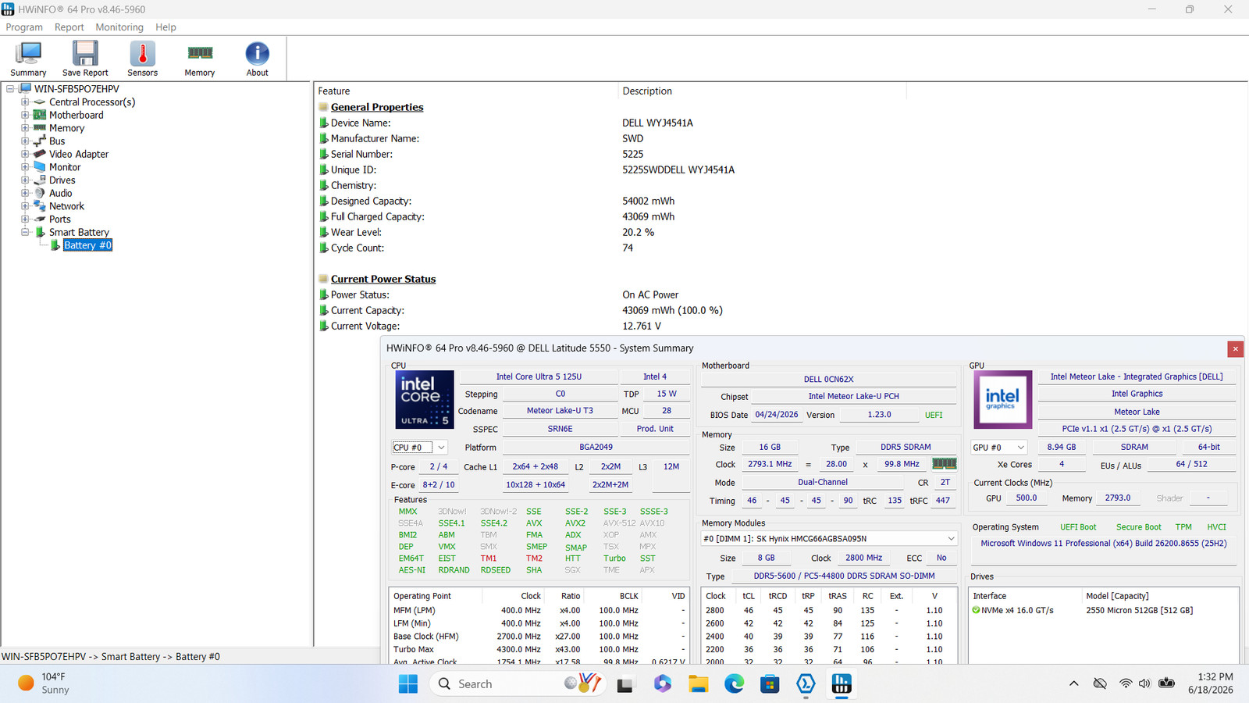Open the weather widget showing 104°F

click(44, 683)
